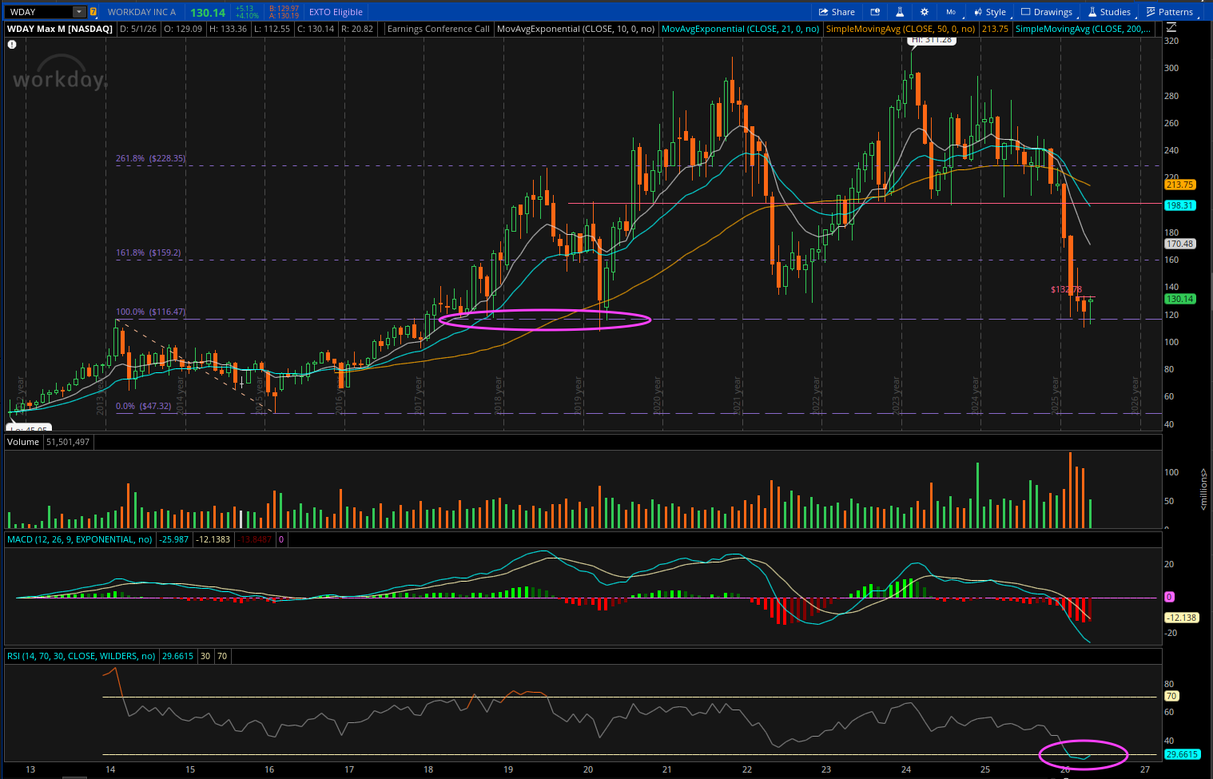The image size is (1213, 779).
Task: Open the Style menu
Action: coord(990,12)
